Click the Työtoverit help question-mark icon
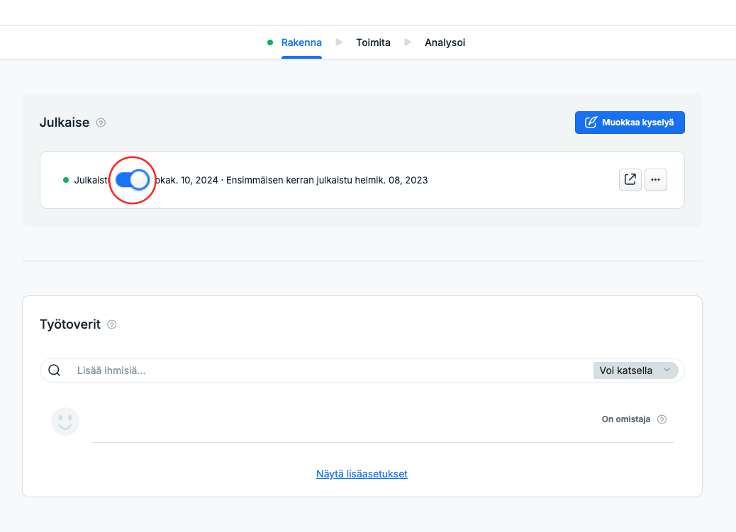Image resolution: width=736 pixels, height=532 pixels. pos(112,324)
